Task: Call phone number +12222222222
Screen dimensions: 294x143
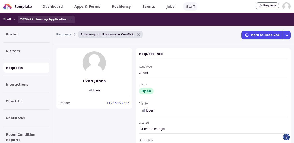Action: pos(117,103)
